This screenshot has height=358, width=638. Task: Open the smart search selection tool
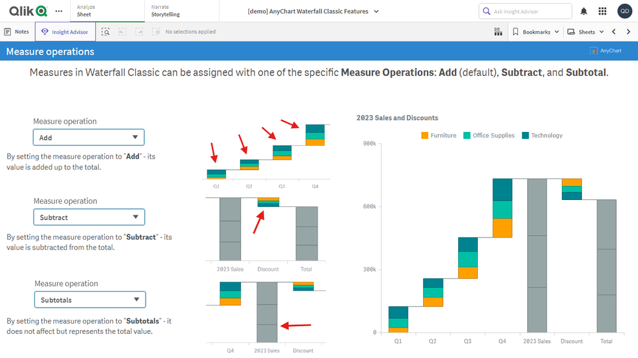pos(106,32)
